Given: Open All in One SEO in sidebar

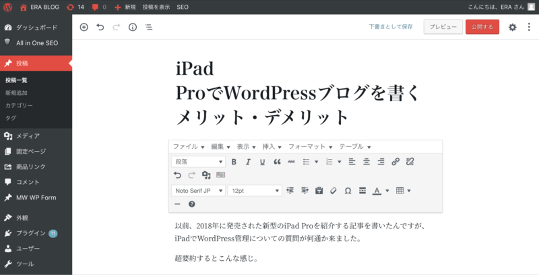Looking at the screenshot, I should point(36,43).
